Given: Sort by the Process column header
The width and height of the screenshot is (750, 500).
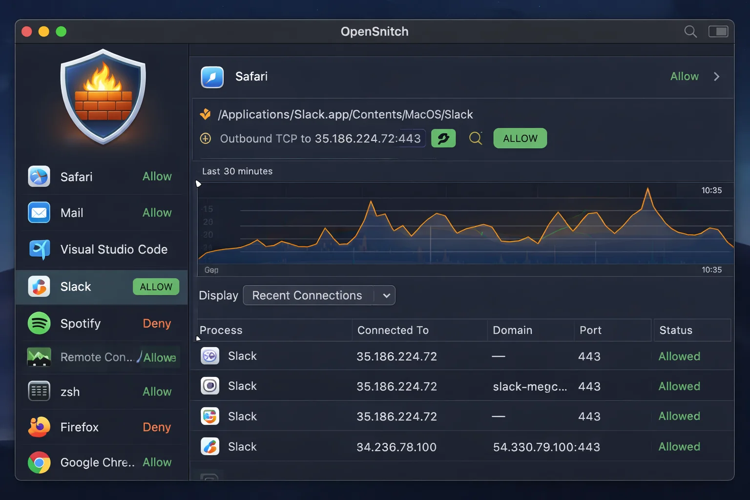Looking at the screenshot, I should click(x=221, y=330).
